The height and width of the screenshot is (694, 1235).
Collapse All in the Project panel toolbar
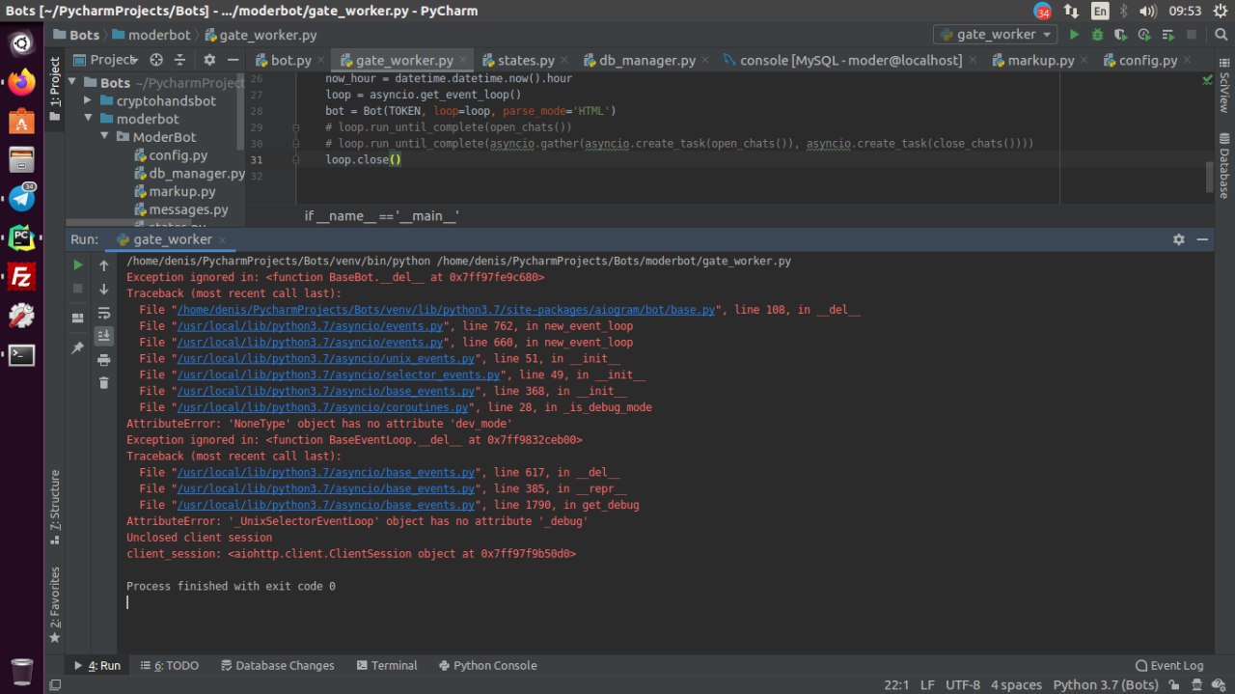pyautogui.click(x=178, y=60)
